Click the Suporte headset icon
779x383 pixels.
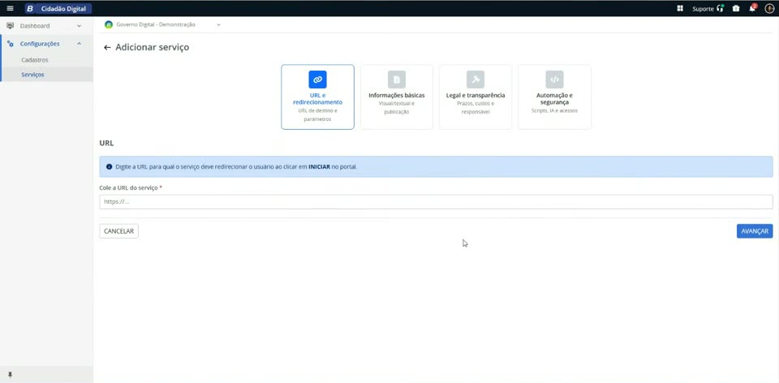tap(721, 8)
